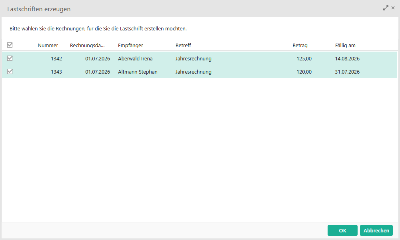Maximize the Lastschriften erzeugen dialog
This screenshot has width=400, height=240.
tap(386, 8)
